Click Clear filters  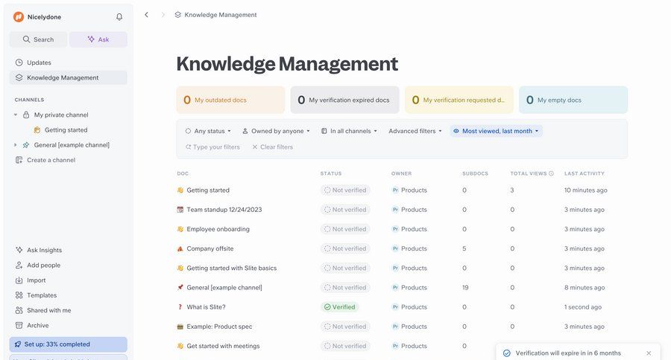(272, 147)
